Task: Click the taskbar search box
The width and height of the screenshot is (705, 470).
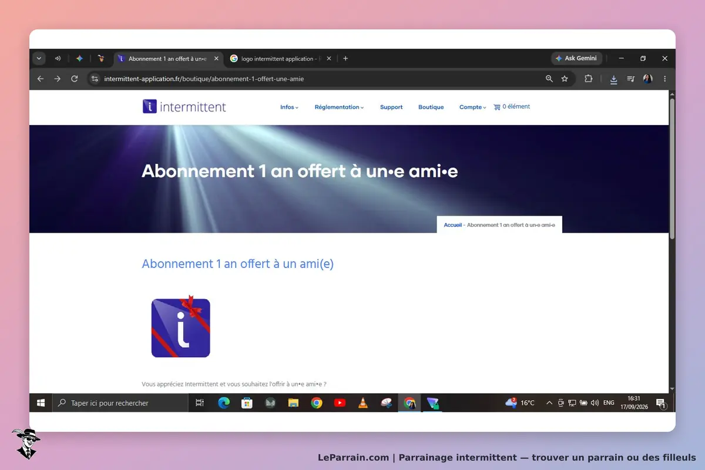Action: click(x=120, y=403)
